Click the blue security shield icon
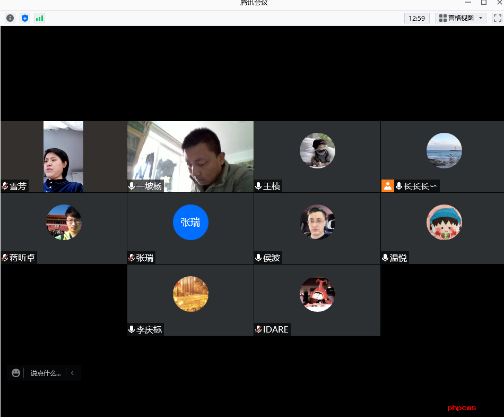 (x=25, y=18)
